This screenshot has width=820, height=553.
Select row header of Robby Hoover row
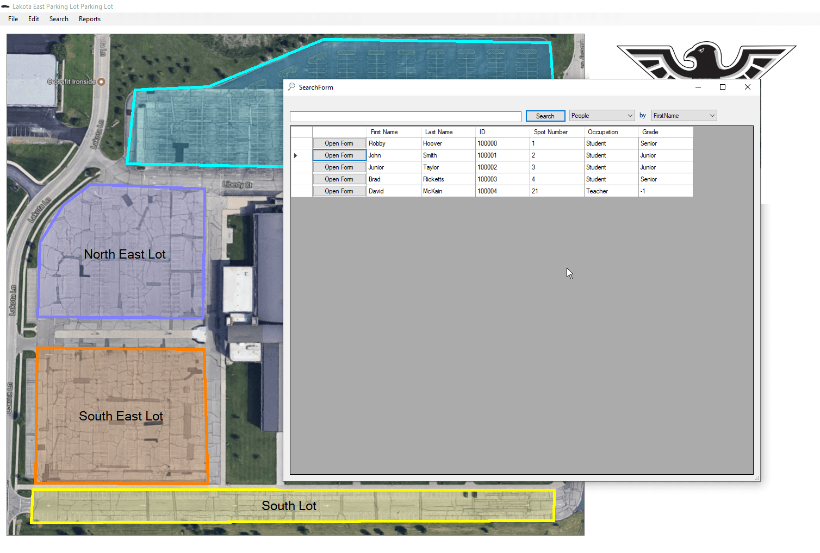pos(301,143)
